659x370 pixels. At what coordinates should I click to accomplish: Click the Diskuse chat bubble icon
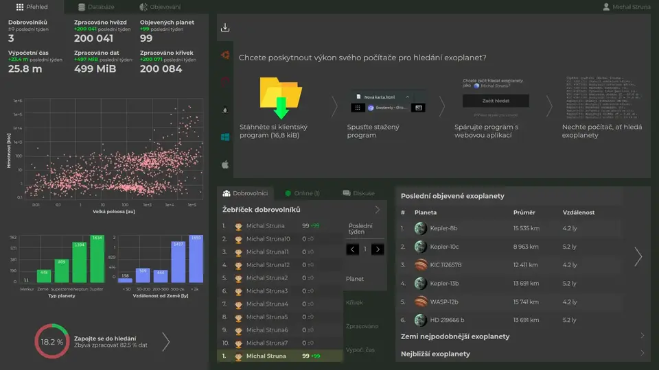click(x=346, y=193)
